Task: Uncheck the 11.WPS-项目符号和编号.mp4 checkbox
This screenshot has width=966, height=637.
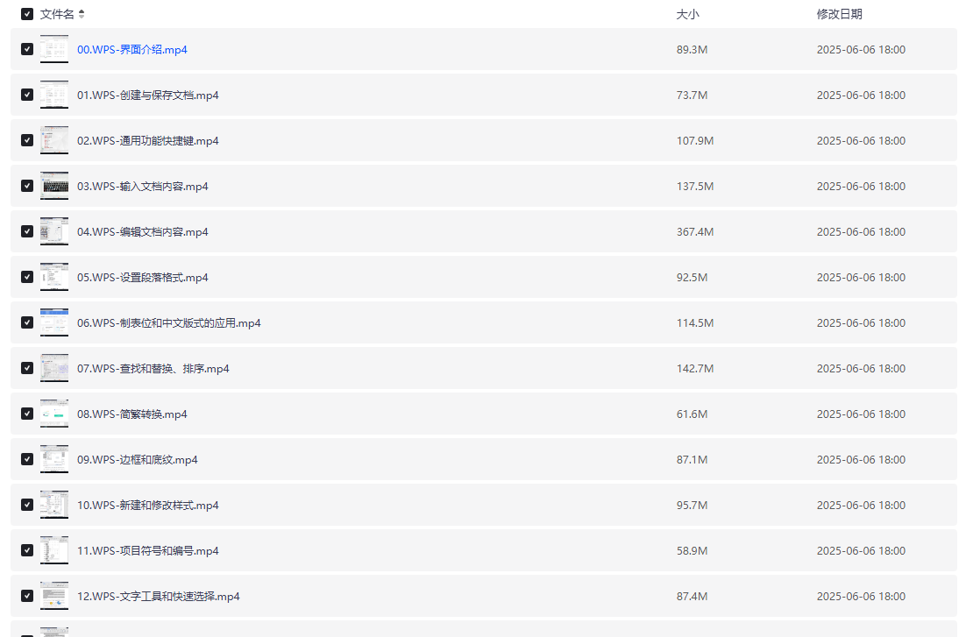Action: pyautogui.click(x=27, y=550)
